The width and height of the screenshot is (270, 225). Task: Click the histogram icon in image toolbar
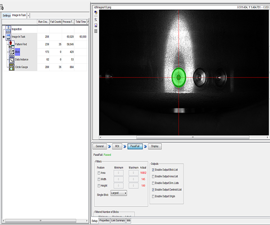tap(95, 26)
